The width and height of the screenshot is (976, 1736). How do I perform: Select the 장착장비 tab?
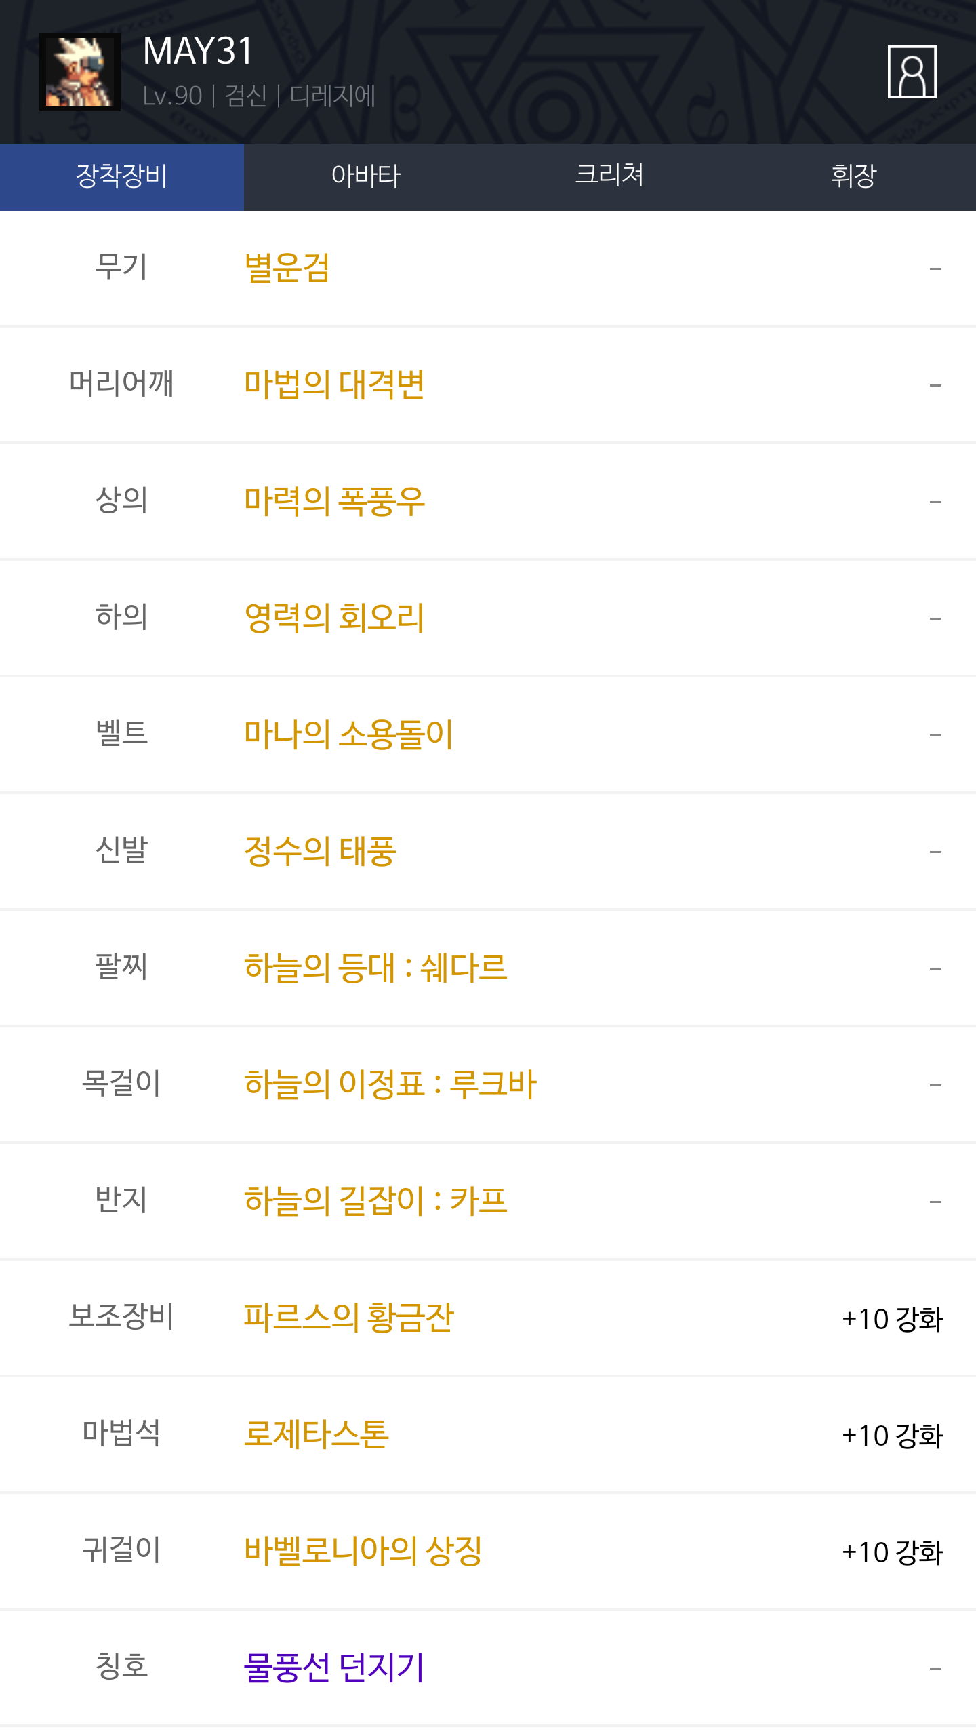coord(122,176)
